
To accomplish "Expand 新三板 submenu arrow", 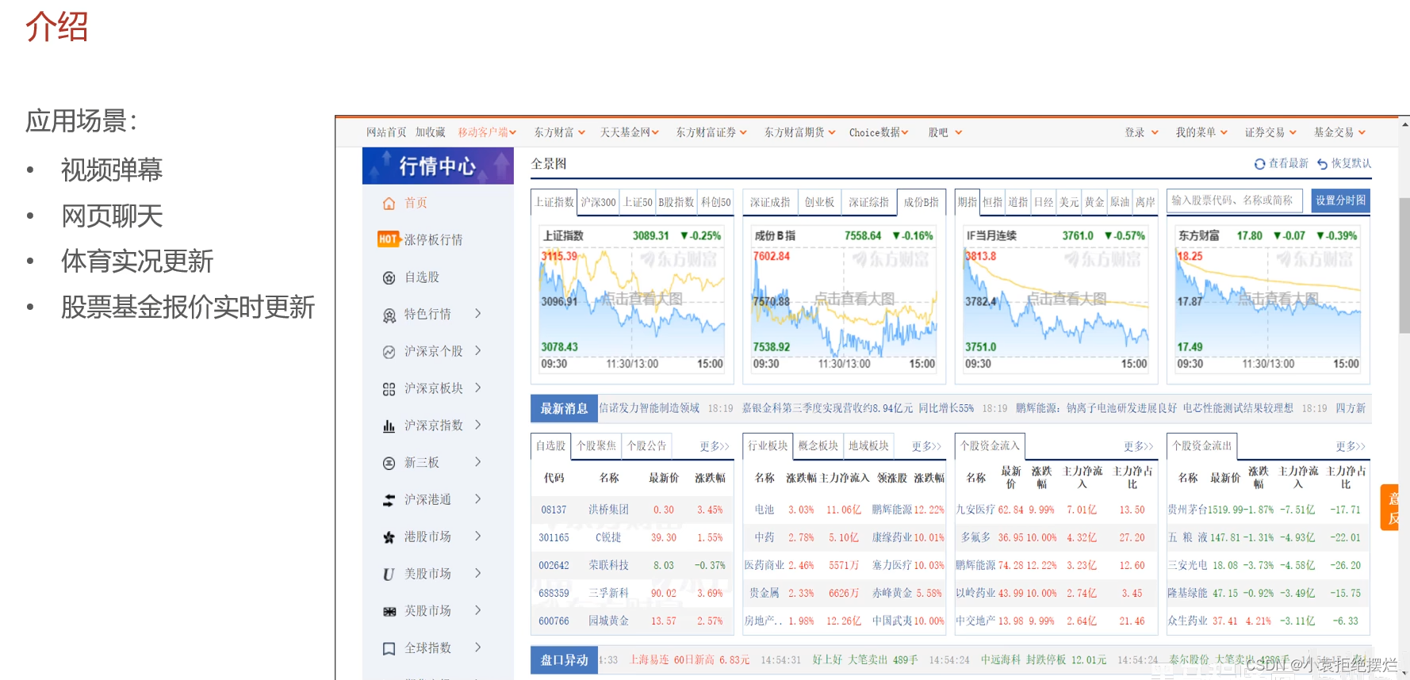I will coord(478,462).
